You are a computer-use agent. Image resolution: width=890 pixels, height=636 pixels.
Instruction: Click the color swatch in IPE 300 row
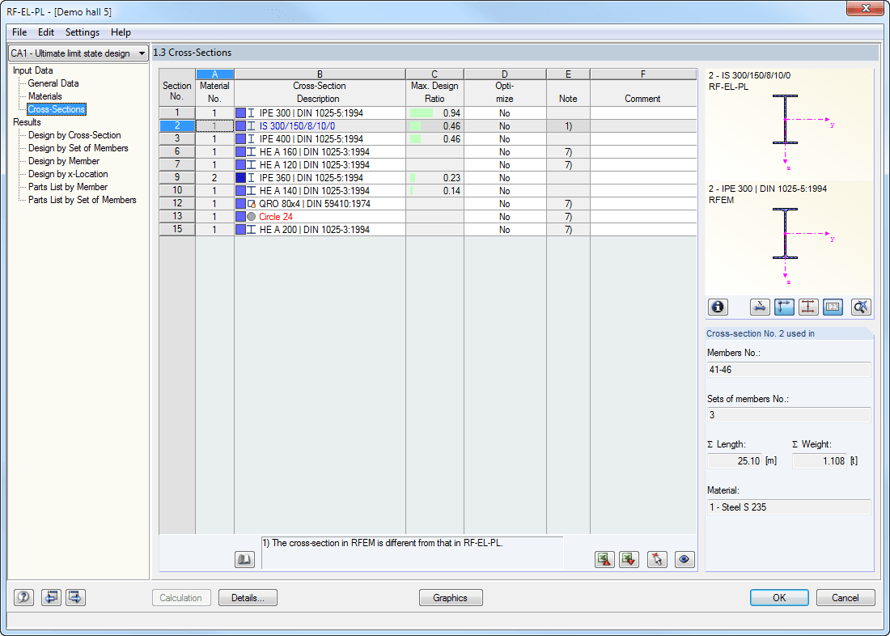tap(240, 113)
